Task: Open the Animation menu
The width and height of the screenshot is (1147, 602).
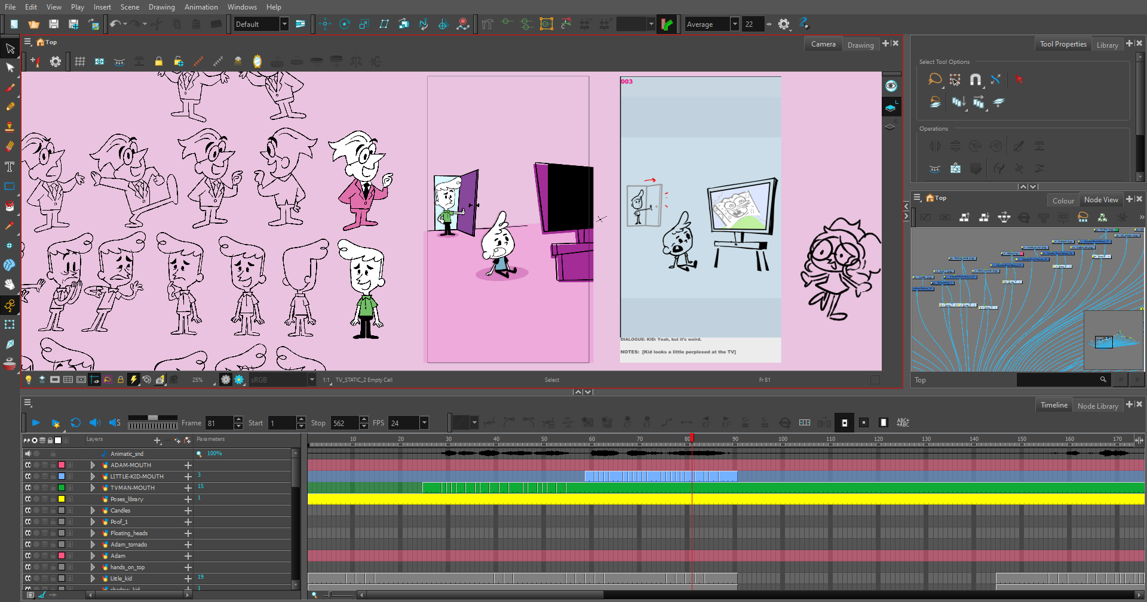Action: (x=201, y=7)
